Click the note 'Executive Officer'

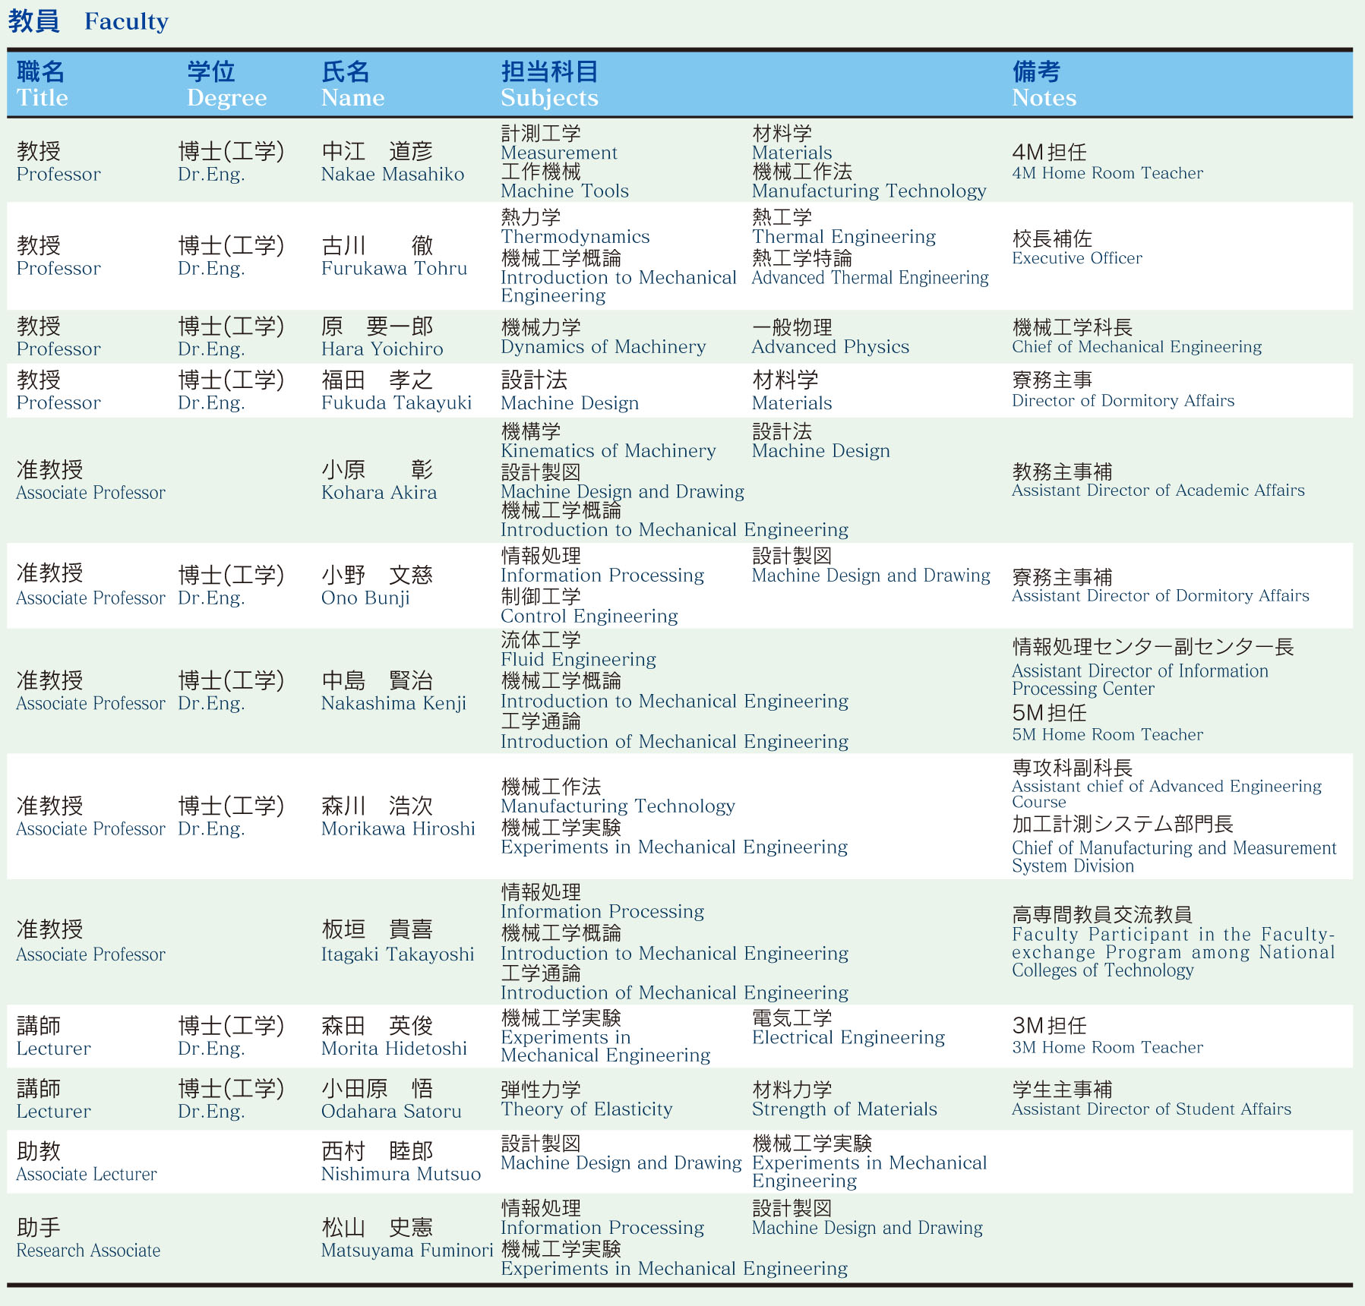1077,258
